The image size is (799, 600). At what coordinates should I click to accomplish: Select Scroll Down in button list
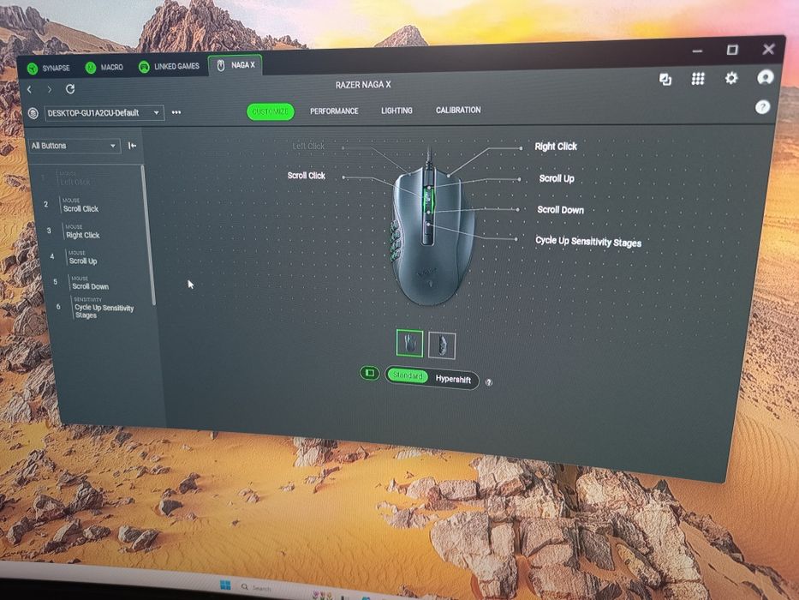pos(90,283)
